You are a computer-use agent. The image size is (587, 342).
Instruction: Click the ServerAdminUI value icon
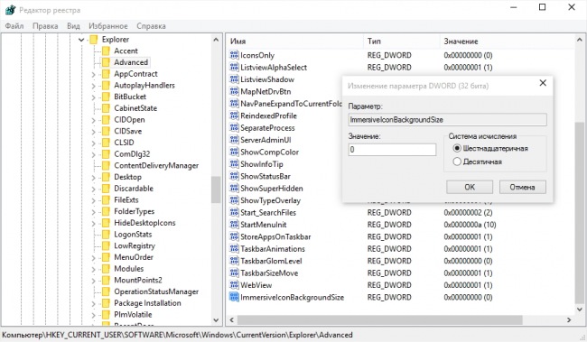point(234,140)
